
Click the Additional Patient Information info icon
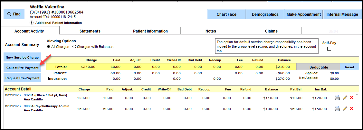tap(32, 23)
